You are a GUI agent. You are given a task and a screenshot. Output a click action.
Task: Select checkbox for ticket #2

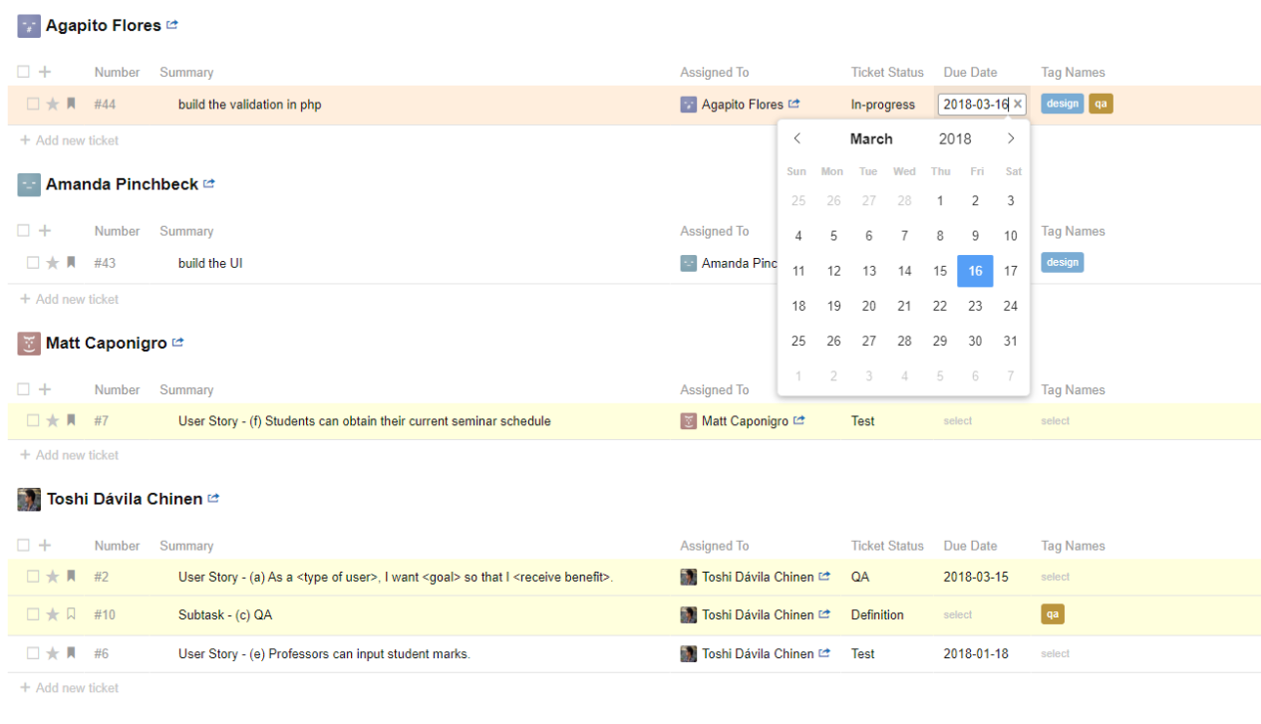coord(33,577)
